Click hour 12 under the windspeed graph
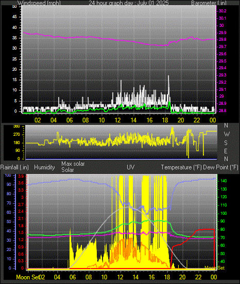The height and width of the screenshot is (284, 240). 118,120
